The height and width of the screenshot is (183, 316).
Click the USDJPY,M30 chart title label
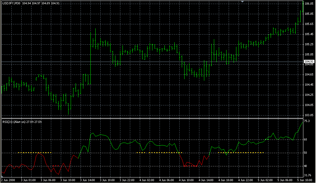pos(11,3)
